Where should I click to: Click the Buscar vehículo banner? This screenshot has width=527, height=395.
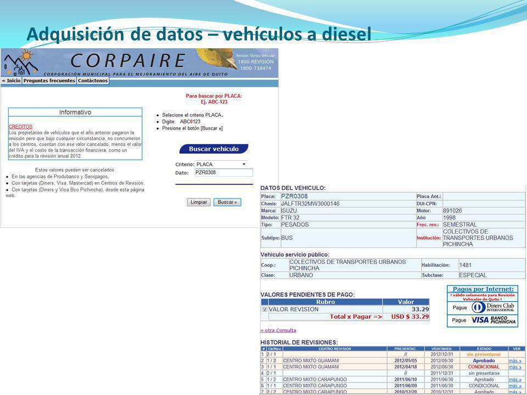coord(214,149)
